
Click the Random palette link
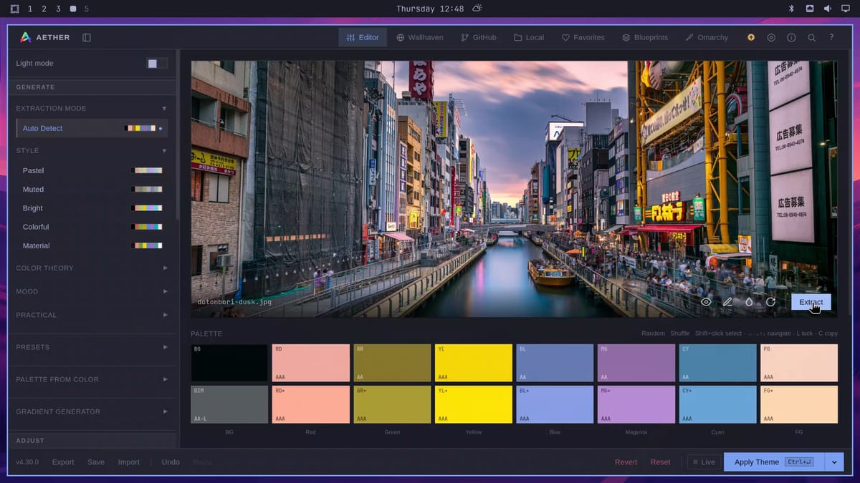click(653, 333)
